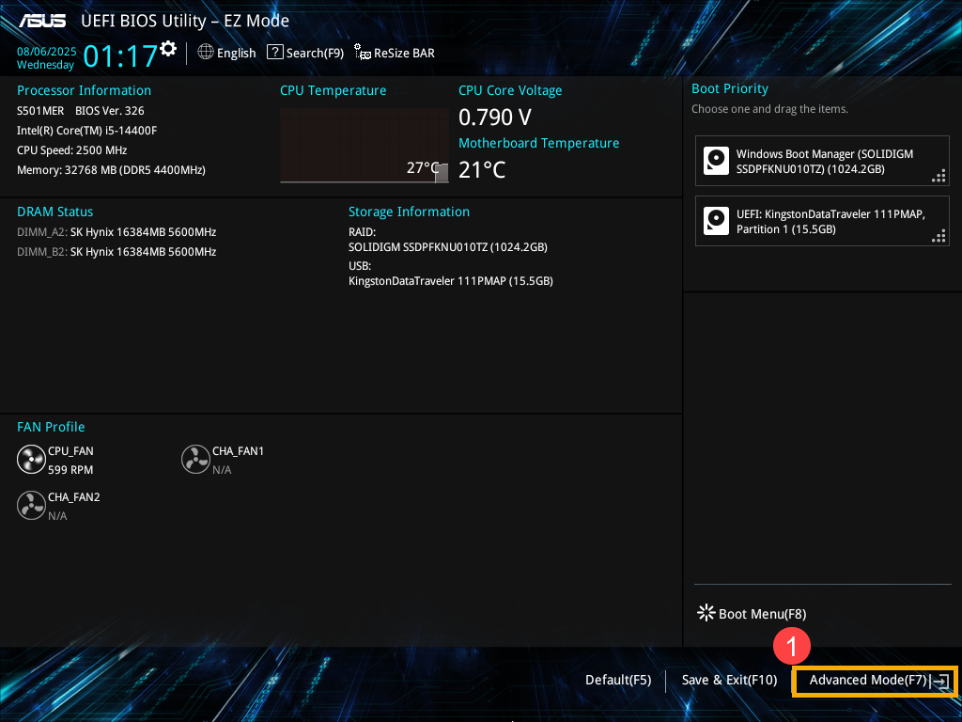Click the CHA_FAN2 fan icon
Viewport: 962px width, 722px height.
[x=31, y=505]
